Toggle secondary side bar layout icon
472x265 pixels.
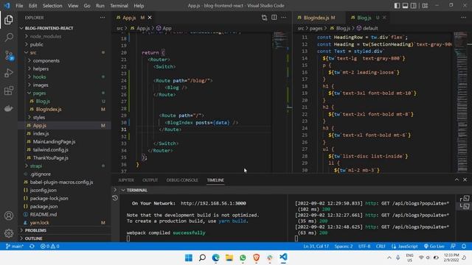click(x=414, y=5)
